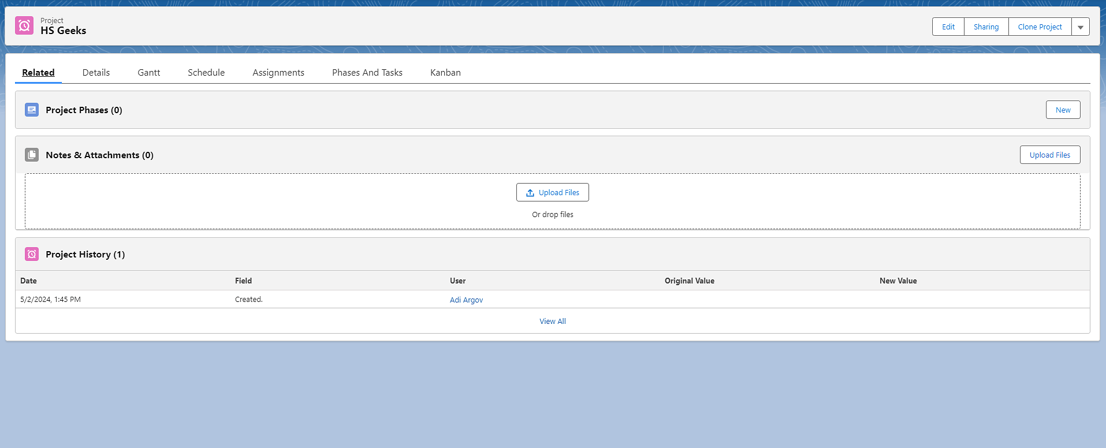The width and height of the screenshot is (1106, 448).
Task: Click the HS Geeks project alarm-clock icon
Action: tap(24, 26)
